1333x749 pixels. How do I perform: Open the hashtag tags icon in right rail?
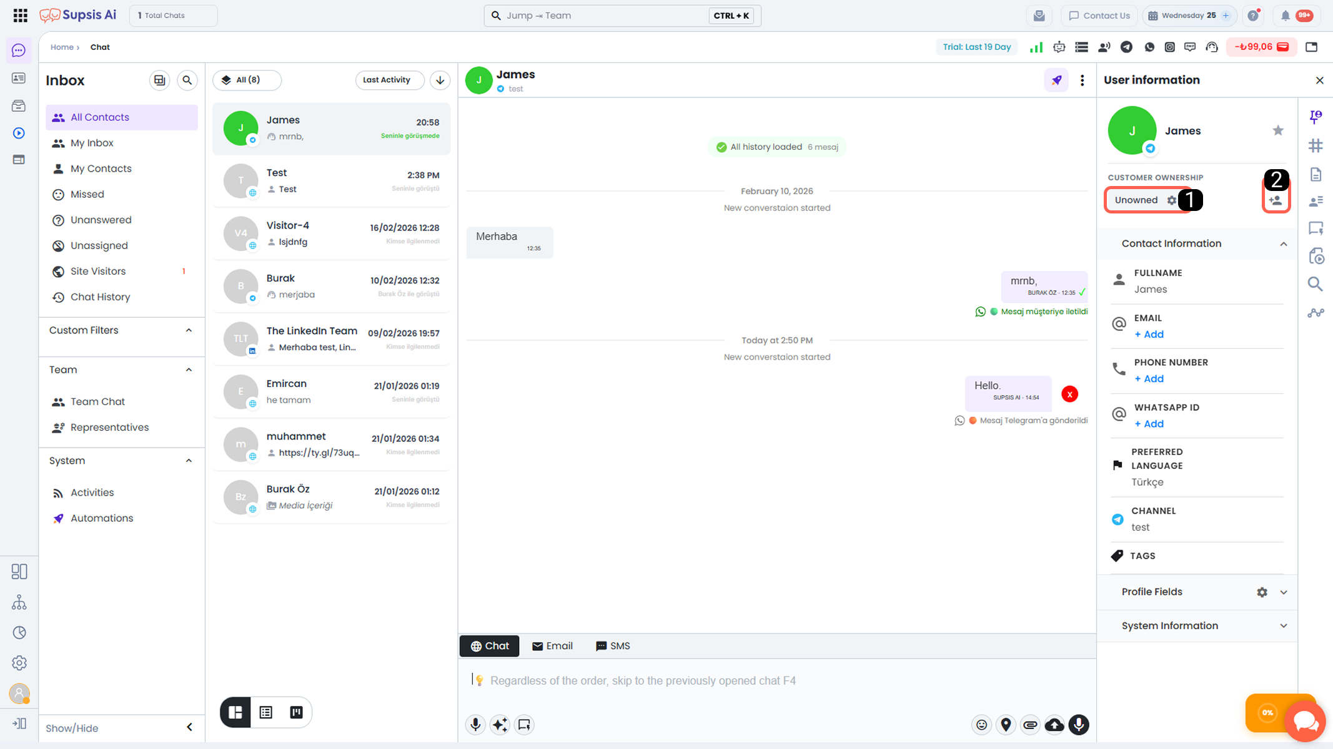(x=1316, y=145)
